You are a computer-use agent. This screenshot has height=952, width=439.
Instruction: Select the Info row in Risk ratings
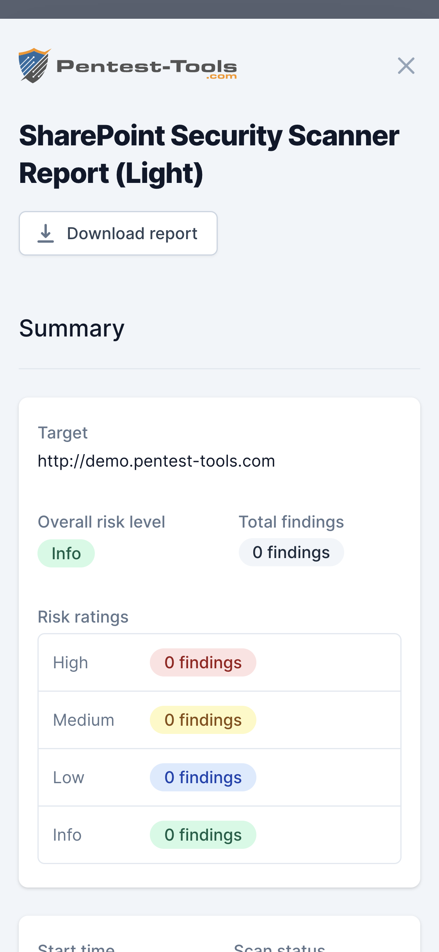(x=67, y=834)
